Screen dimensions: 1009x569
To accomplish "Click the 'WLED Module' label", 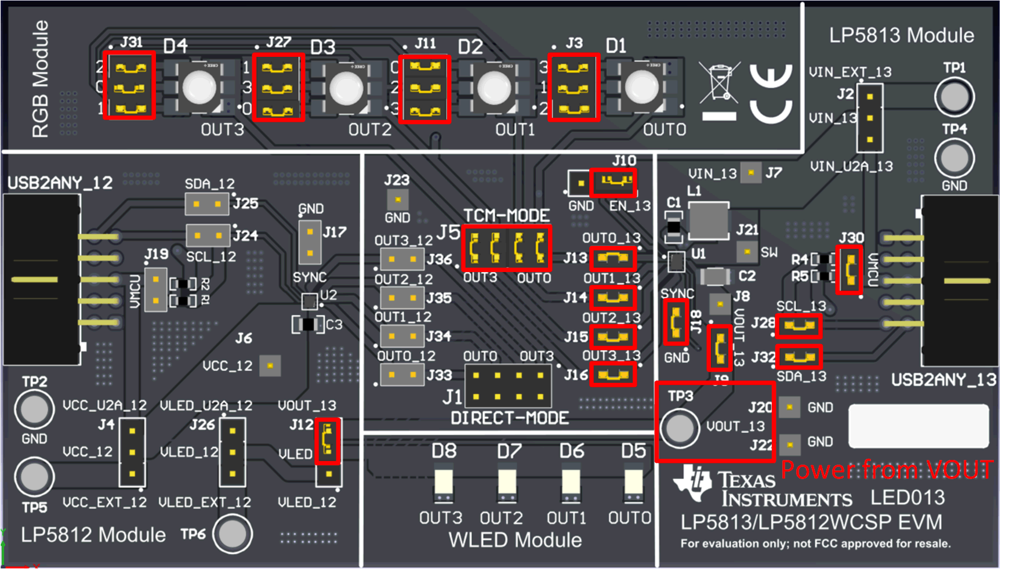I will (515, 540).
